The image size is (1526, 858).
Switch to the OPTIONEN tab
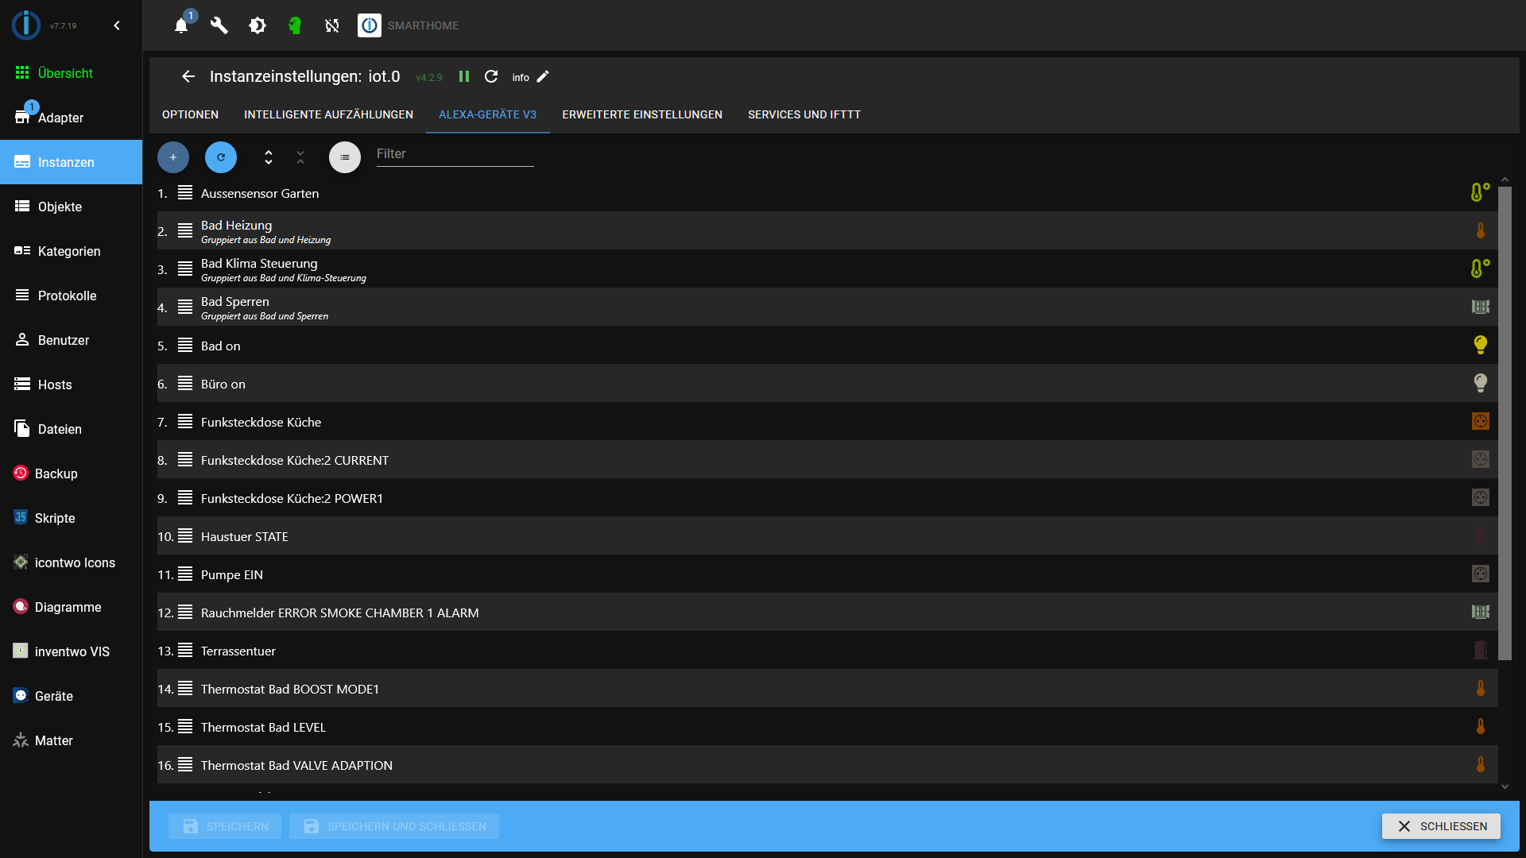tap(189, 114)
